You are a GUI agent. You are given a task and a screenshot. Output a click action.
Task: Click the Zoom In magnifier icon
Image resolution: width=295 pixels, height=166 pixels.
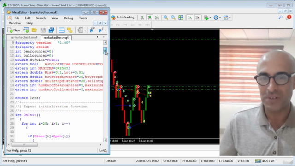pos(166,18)
